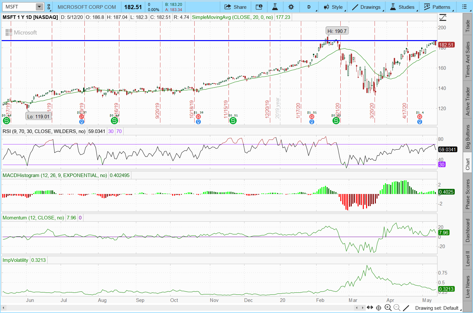Zoom in with the magnifier plus icon
This screenshot has height=313, width=473.
(x=388, y=307)
